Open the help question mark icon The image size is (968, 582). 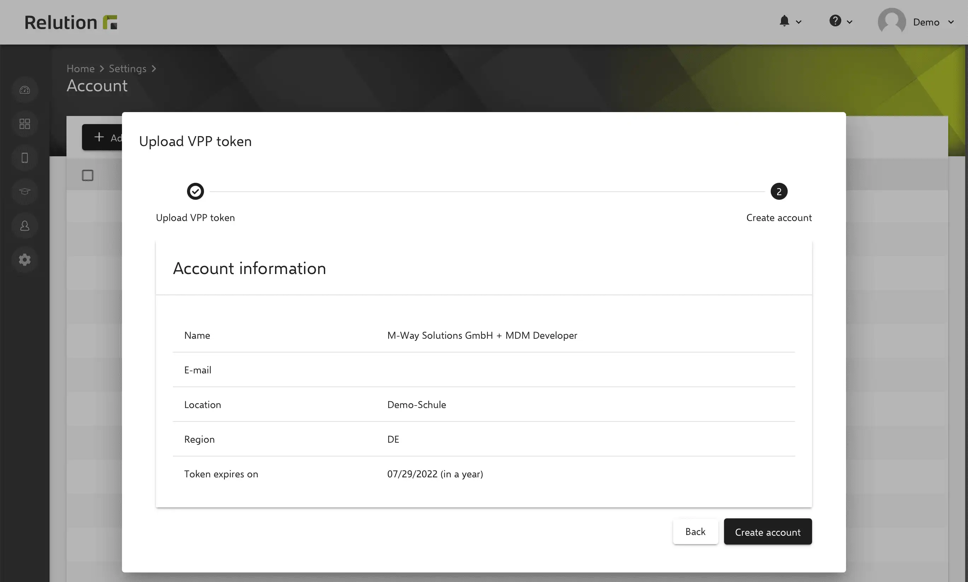(x=835, y=21)
